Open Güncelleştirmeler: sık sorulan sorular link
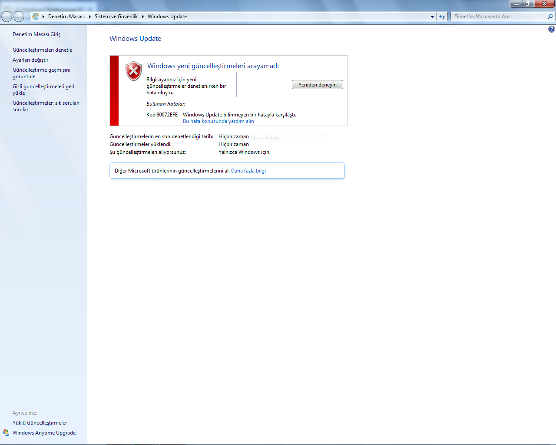556x445 pixels. [x=46, y=106]
